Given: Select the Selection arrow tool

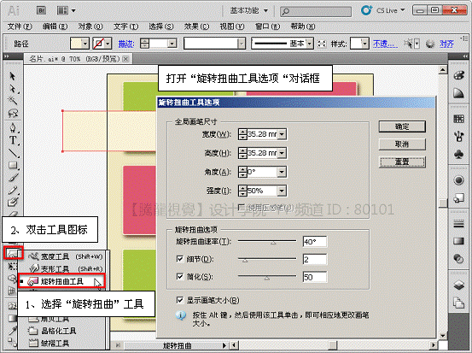Looking at the screenshot, I should pyautogui.click(x=12, y=76).
